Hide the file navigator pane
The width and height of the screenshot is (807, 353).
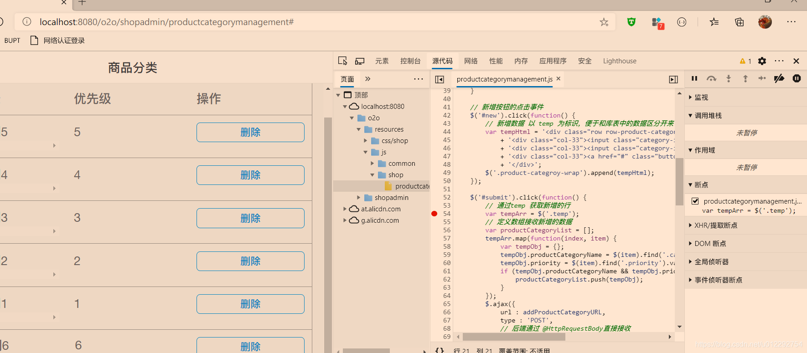(440, 79)
